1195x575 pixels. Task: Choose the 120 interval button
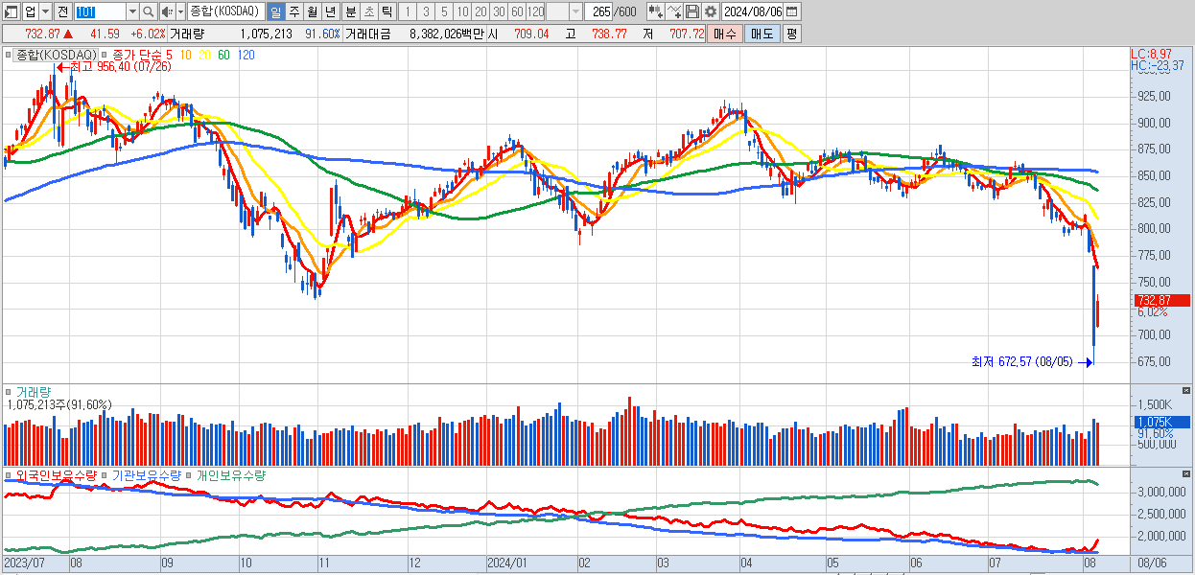click(x=535, y=11)
